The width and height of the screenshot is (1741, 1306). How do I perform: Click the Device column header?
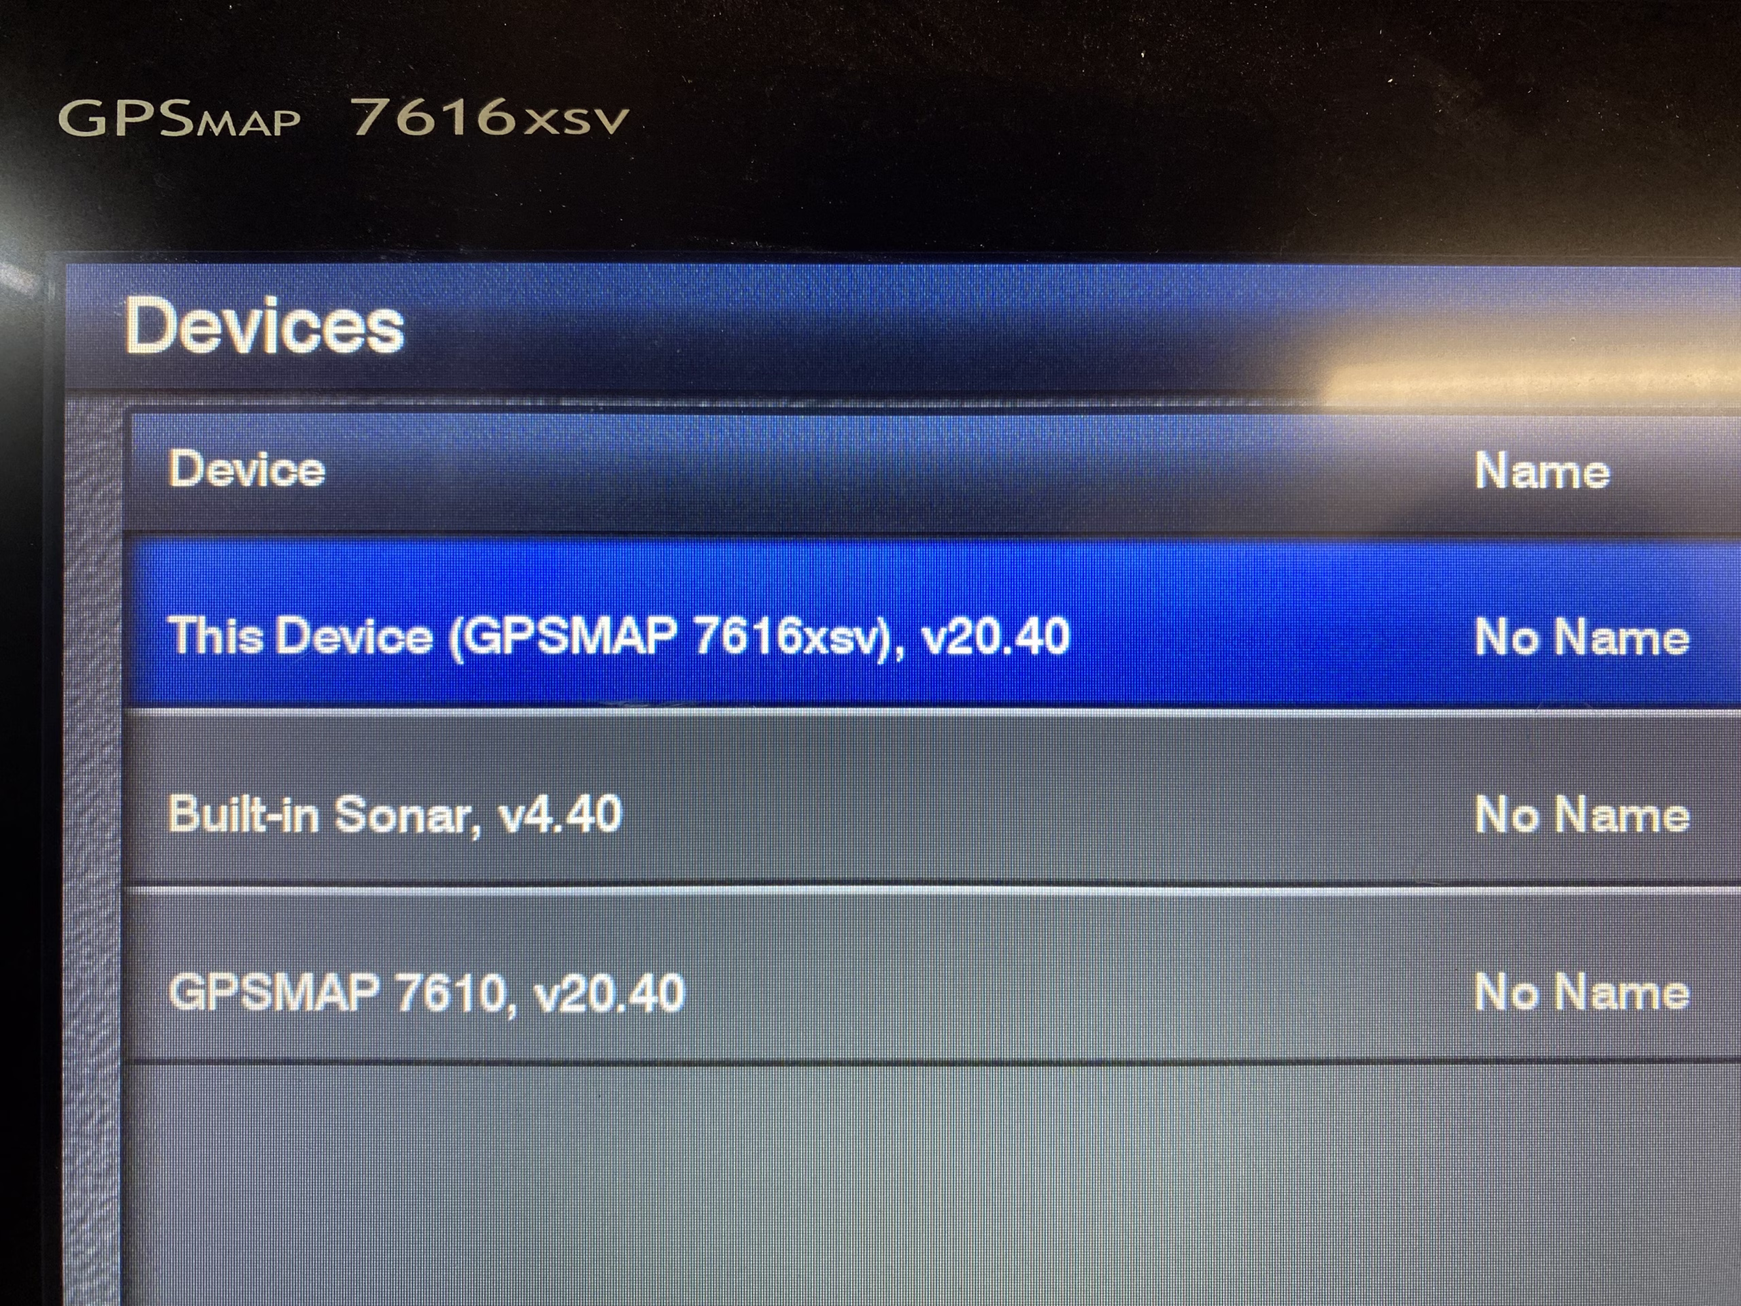point(246,469)
